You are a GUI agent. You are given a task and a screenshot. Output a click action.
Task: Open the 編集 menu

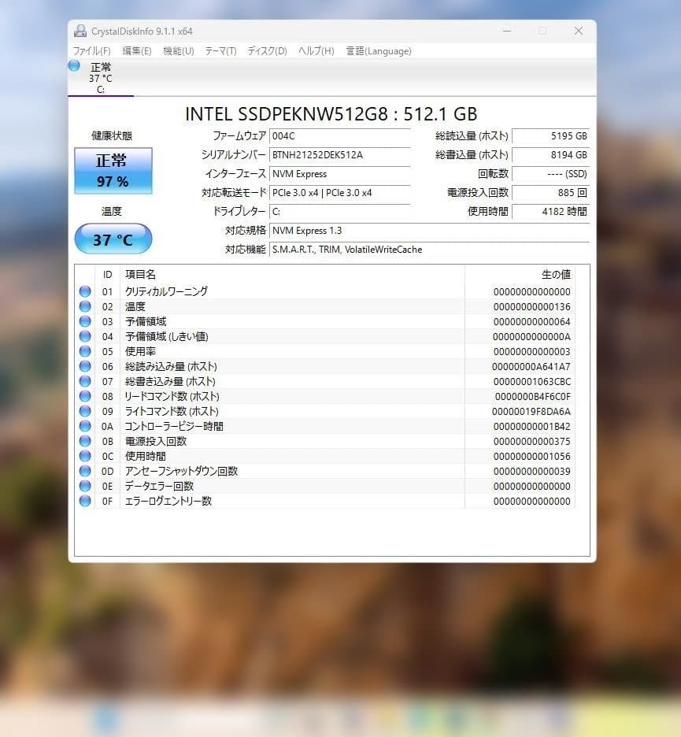tap(136, 51)
